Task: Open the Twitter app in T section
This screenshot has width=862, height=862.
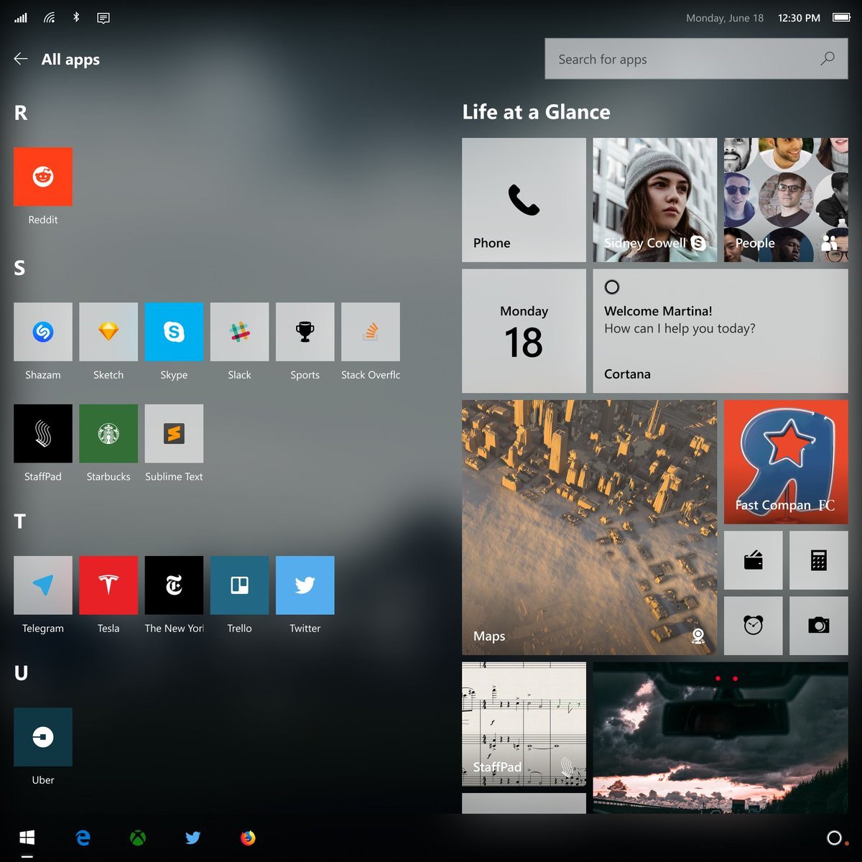Action: coord(305,585)
